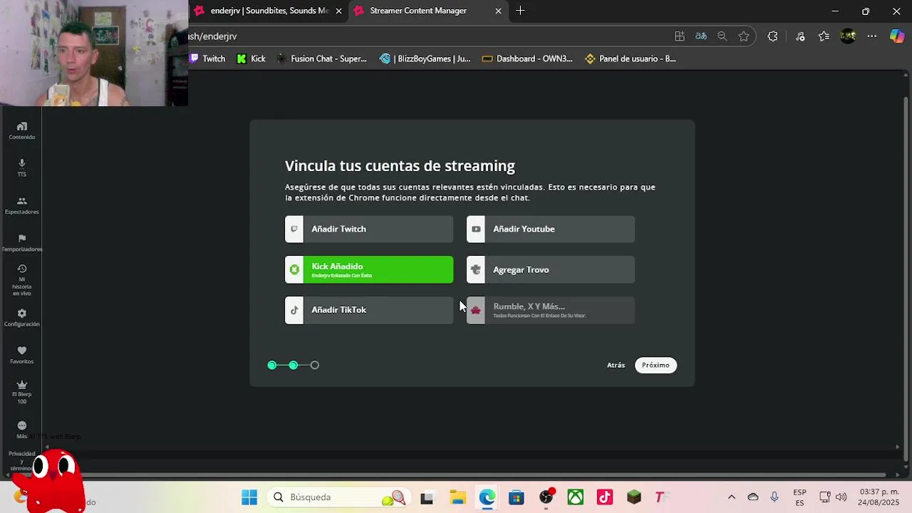Open Kick bookmark
Viewport: 912px width, 513px height.
point(251,59)
